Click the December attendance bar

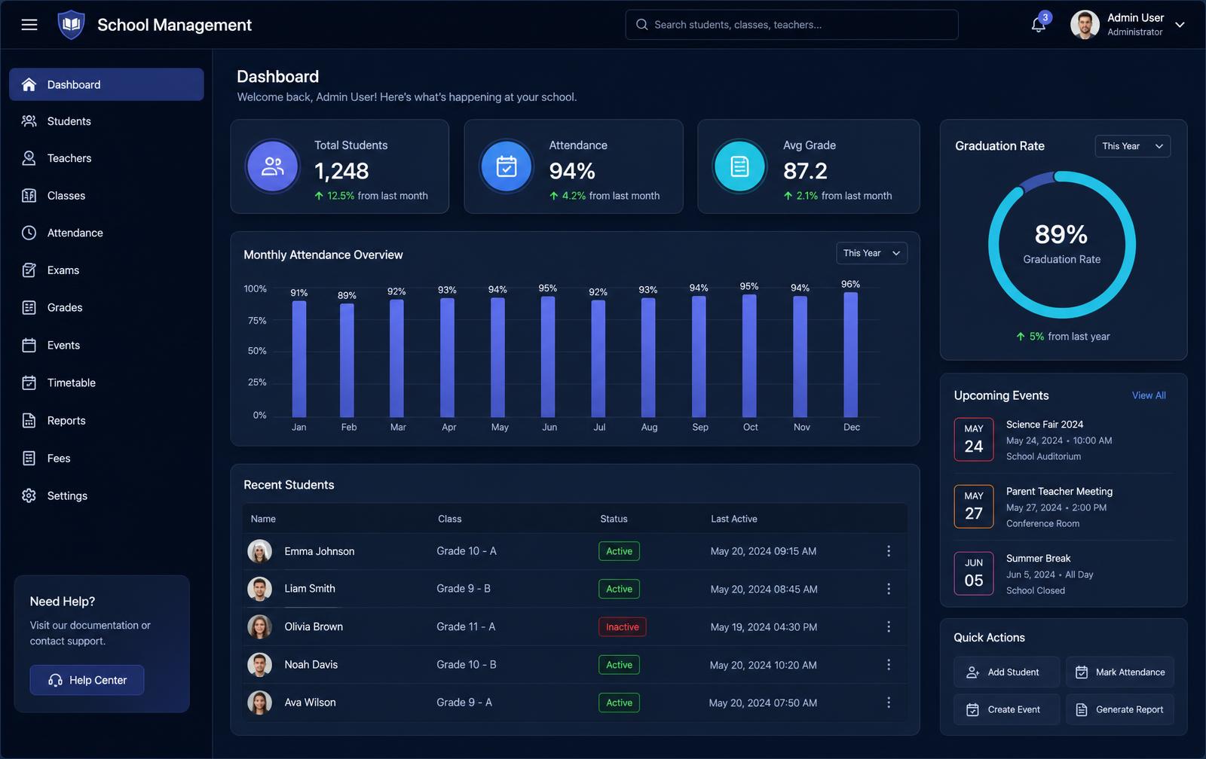[851, 355]
